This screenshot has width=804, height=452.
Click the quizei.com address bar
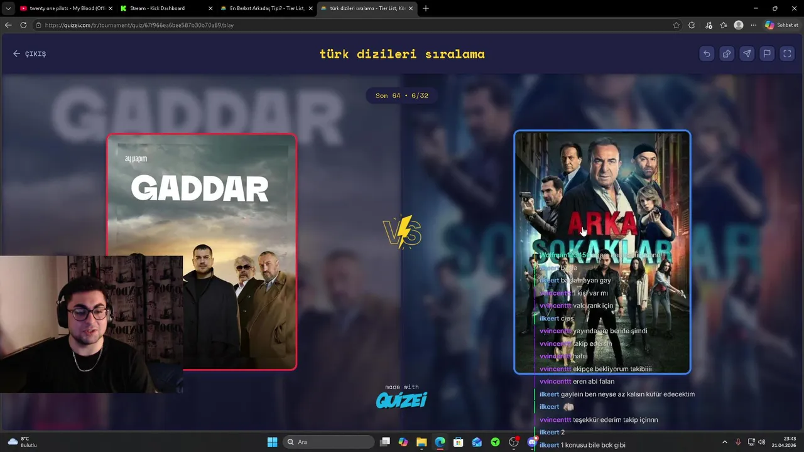click(x=352, y=25)
